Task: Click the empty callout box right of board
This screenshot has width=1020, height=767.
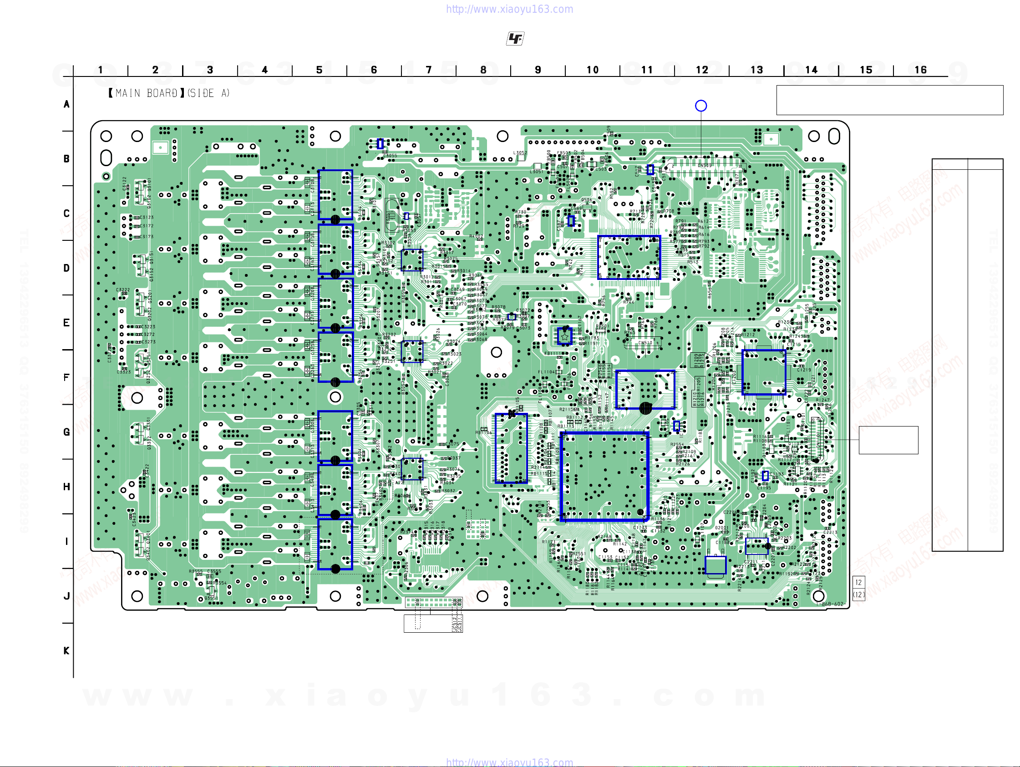Action: coord(888,440)
